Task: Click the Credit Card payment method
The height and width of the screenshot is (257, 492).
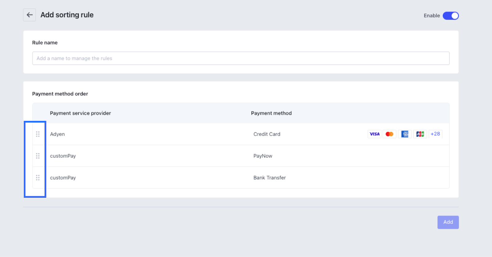Action: tap(267, 134)
